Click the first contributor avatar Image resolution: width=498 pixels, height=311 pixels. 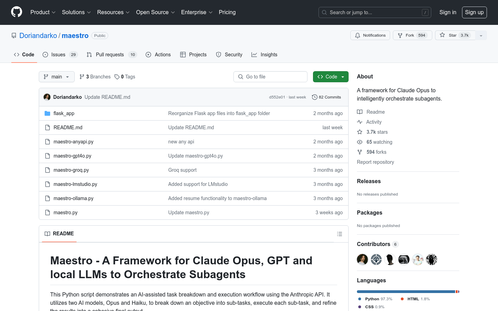[362, 260]
